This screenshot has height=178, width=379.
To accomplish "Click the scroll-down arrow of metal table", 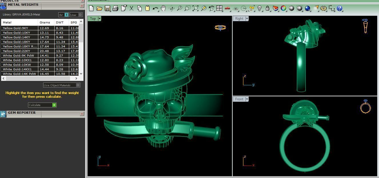I will click(x=81, y=74).
